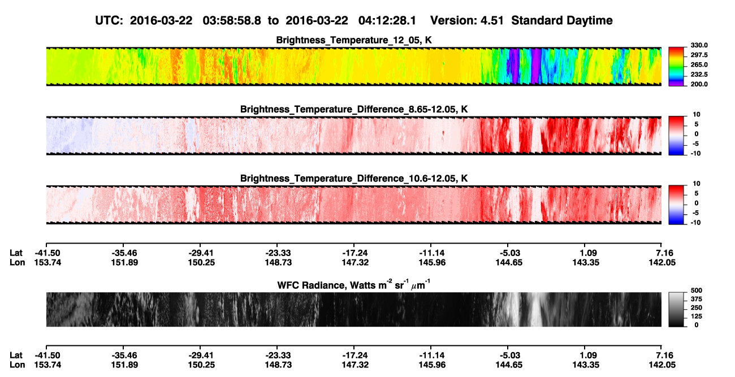Click the grayscale WFC Radiance color bar
The image size is (735, 377).
coord(676,310)
